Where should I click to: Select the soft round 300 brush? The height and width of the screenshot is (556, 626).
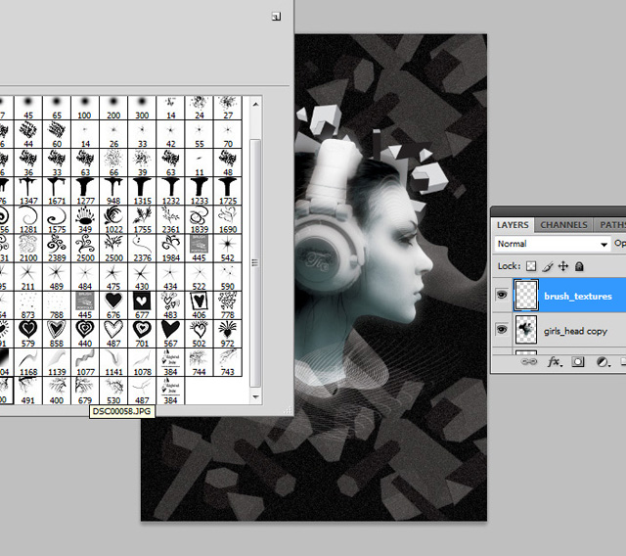(x=142, y=104)
